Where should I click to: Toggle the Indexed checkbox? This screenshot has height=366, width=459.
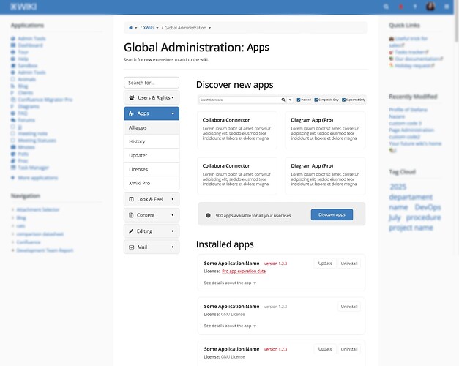[299, 100]
